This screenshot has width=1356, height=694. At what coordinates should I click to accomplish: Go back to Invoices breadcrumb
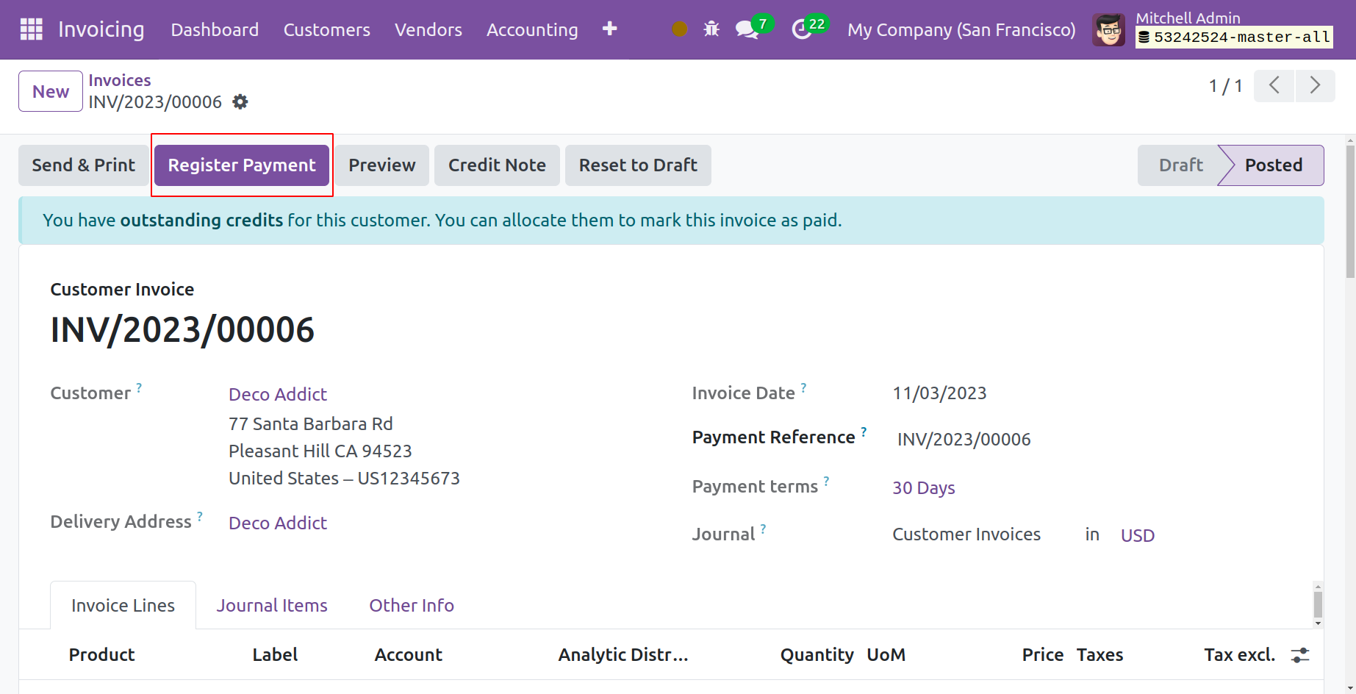click(x=120, y=80)
